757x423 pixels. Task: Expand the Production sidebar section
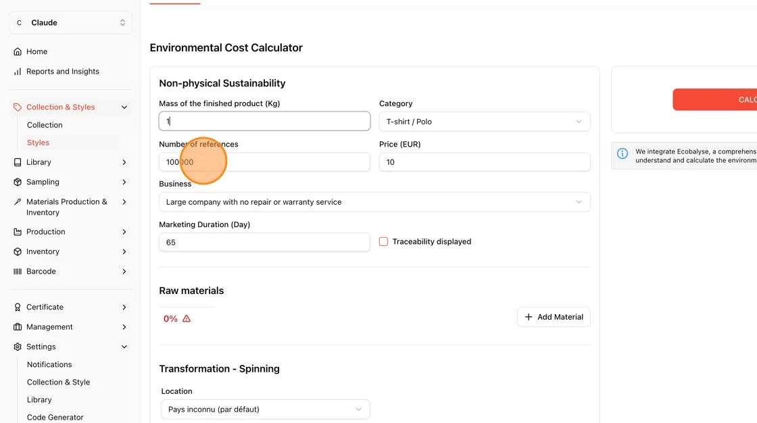124,232
